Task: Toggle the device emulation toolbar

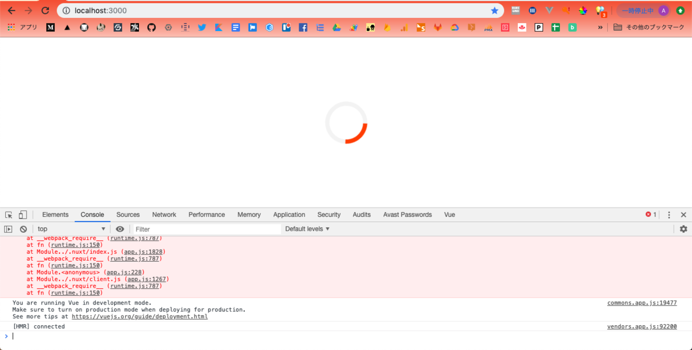Action: point(22,214)
